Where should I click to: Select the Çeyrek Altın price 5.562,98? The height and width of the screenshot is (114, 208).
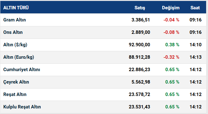click(141, 82)
